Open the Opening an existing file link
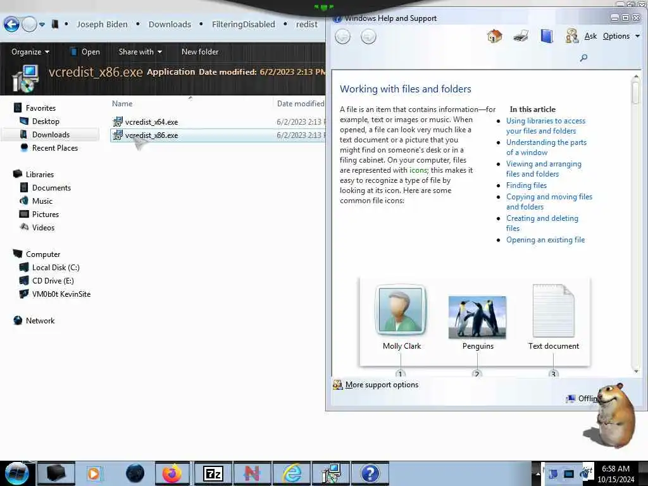This screenshot has width=648, height=486. 545,240
